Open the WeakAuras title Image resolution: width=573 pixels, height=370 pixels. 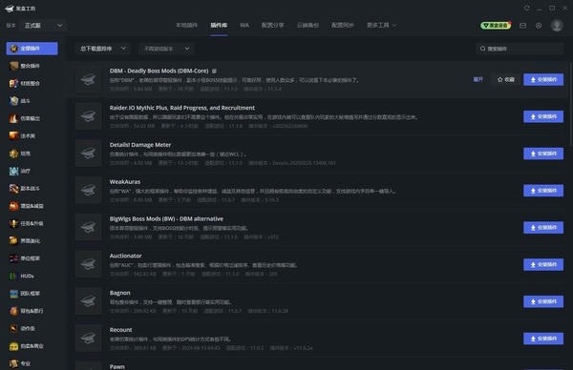[125, 182]
